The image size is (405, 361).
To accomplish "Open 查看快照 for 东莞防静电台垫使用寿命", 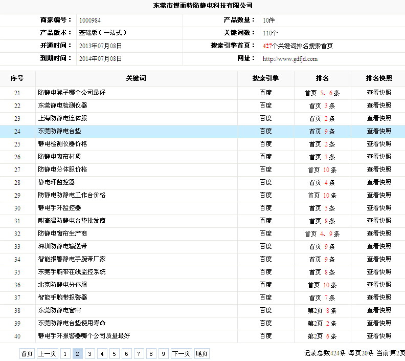I will tap(379, 323).
